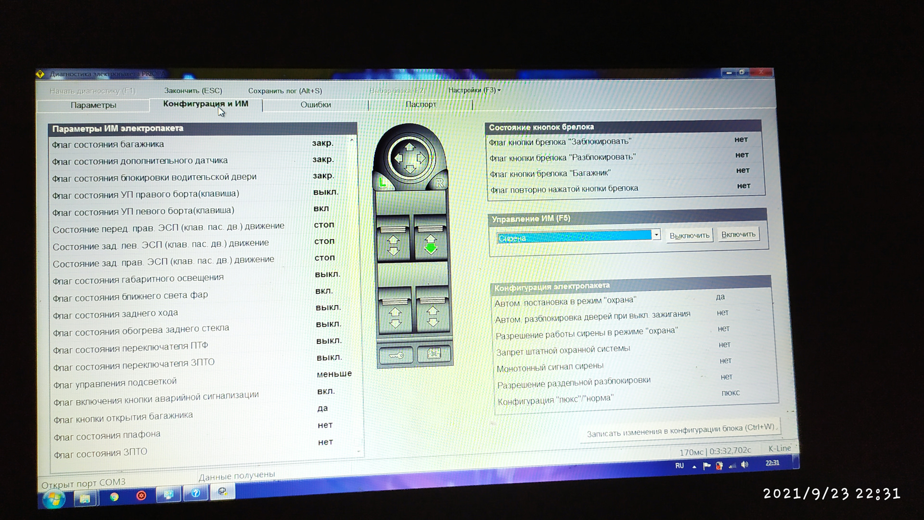Click the mirror adjustment joystick icon
This screenshot has width=924, height=520.
[410, 158]
